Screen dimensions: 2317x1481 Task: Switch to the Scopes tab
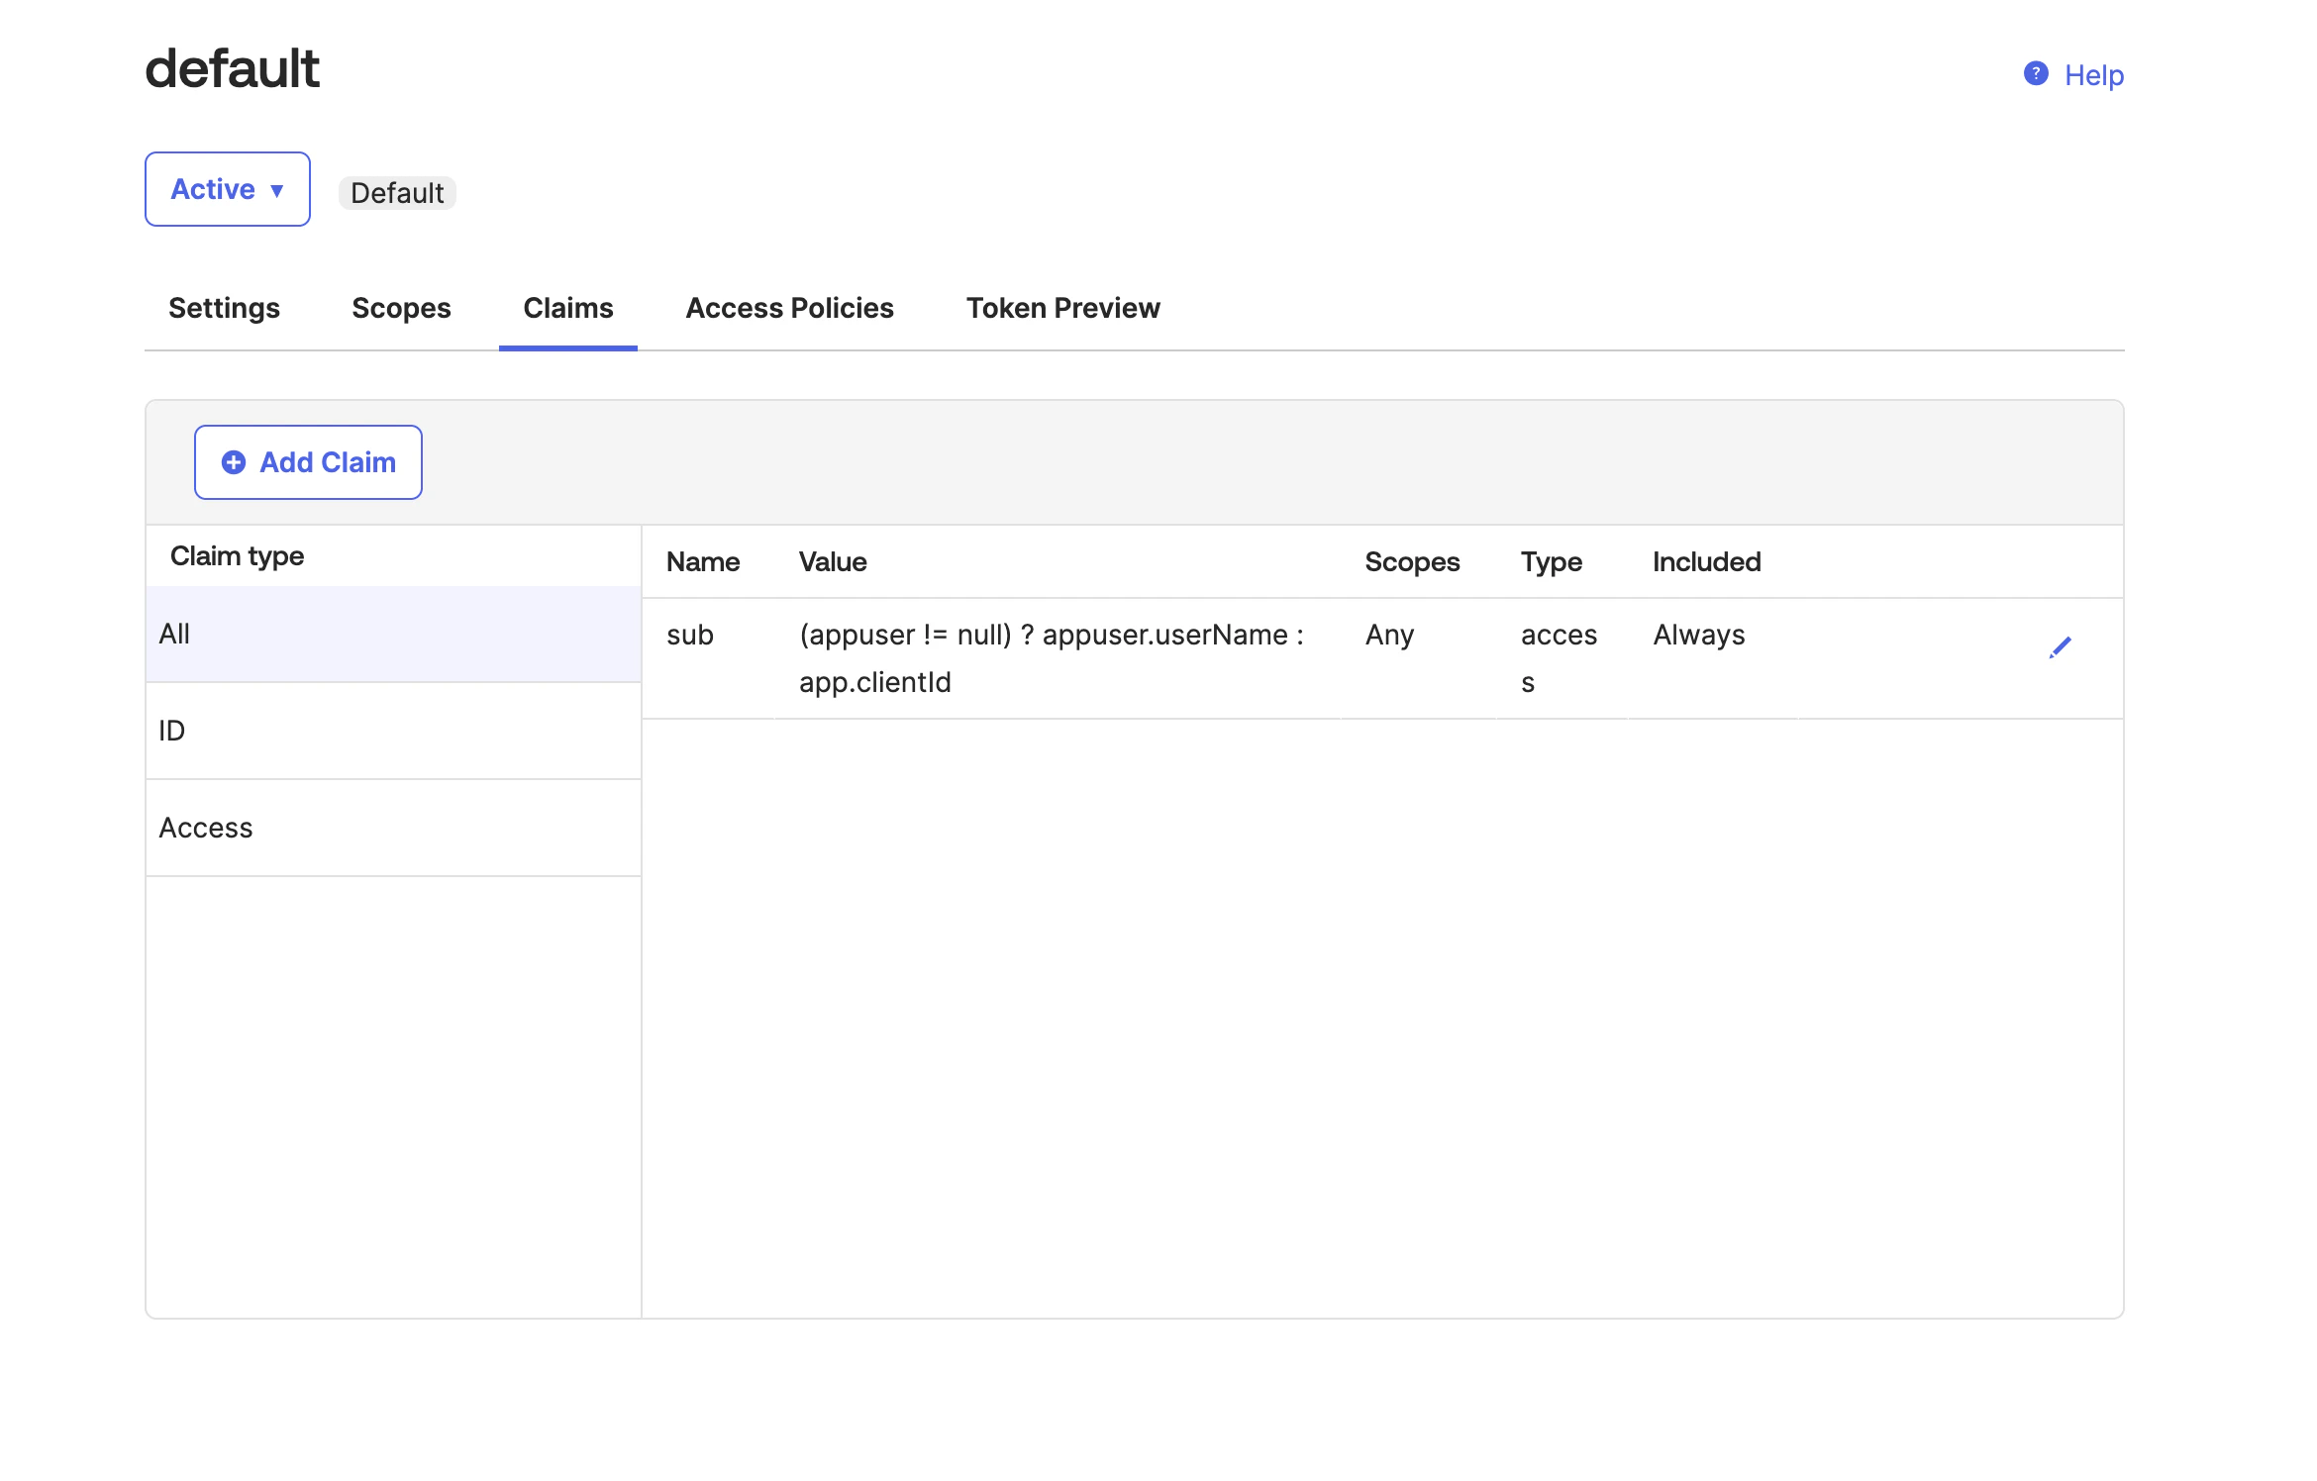[x=401, y=308]
